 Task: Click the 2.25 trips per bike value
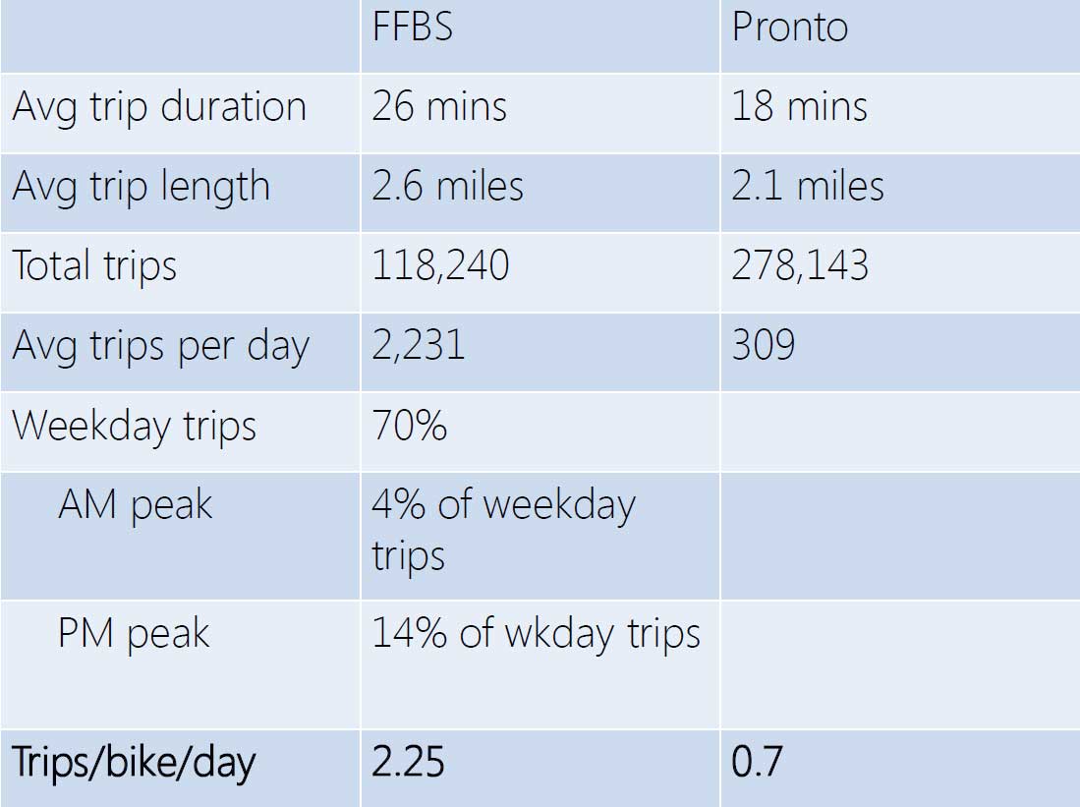(x=408, y=763)
